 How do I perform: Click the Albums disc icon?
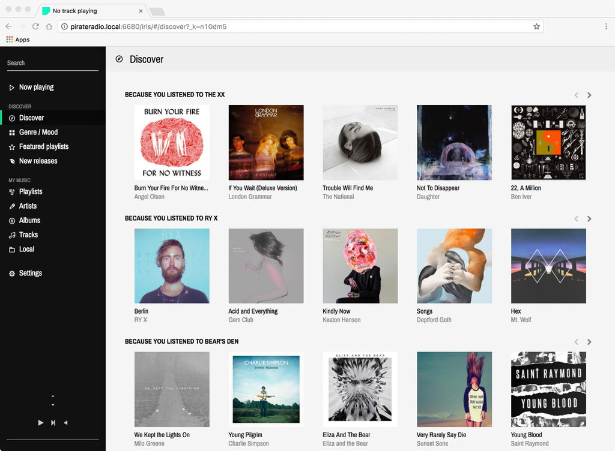12,221
